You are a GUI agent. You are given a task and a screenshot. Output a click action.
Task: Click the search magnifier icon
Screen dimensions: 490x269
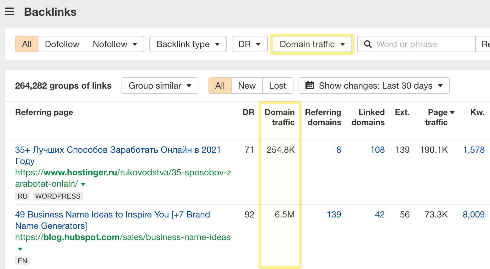pyautogui.click(x=367, y=44)
